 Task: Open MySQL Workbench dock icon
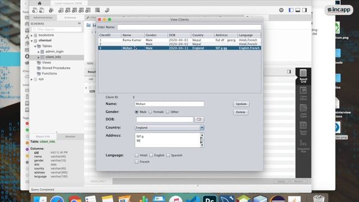(227, 199)
